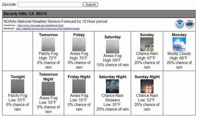
Task: Select Tonight's Patchy Fog weather icon
Action: [x=17, y=86]
